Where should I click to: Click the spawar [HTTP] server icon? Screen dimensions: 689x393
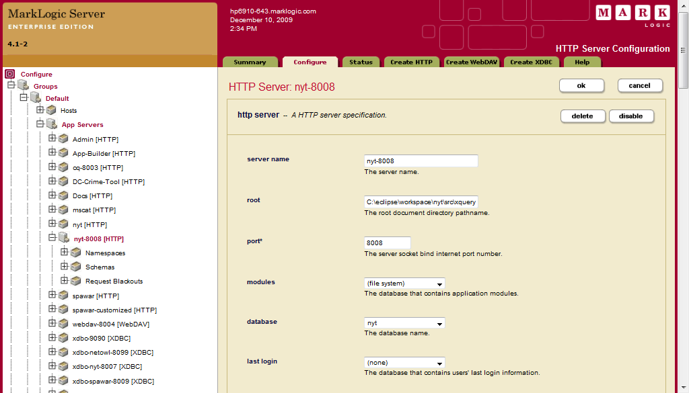[63, 295]
